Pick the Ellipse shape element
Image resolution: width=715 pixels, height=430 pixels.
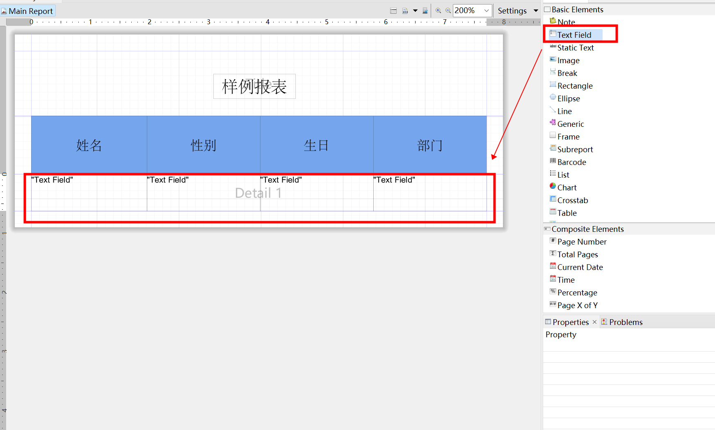pyautogui.click(x=568, y=98)
